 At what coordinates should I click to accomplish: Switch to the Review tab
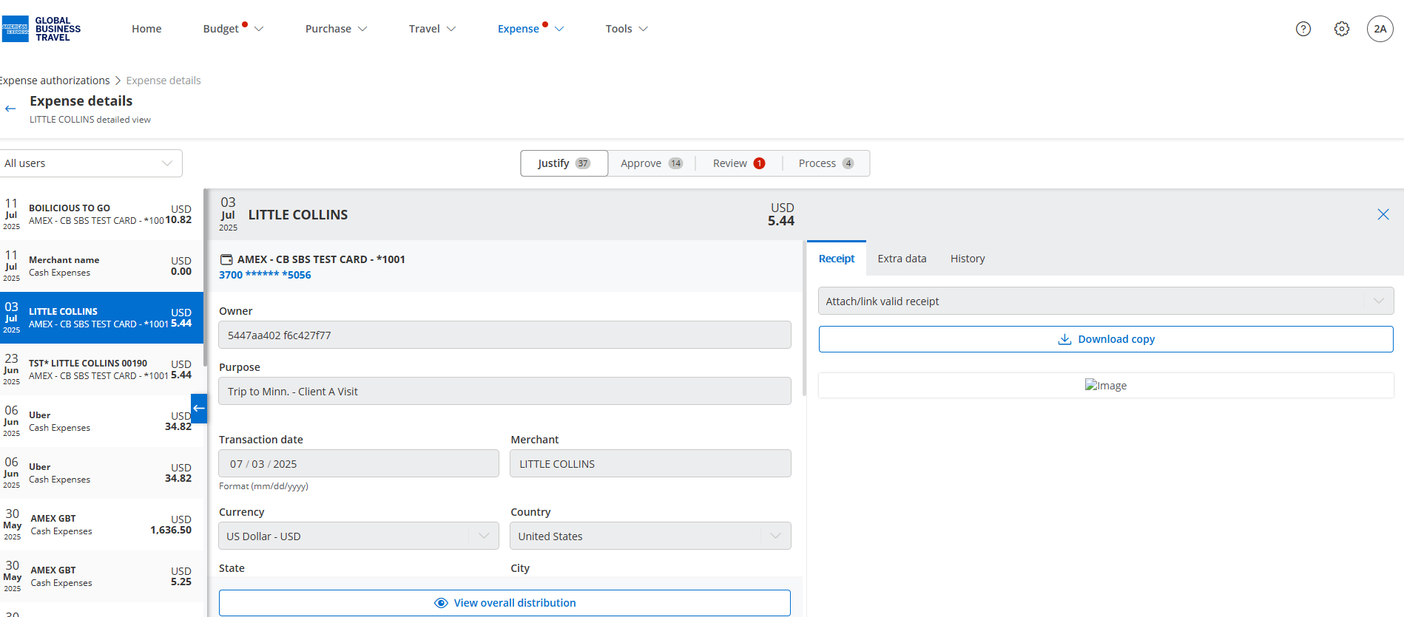pyautogui.click(x=738, y=163)
